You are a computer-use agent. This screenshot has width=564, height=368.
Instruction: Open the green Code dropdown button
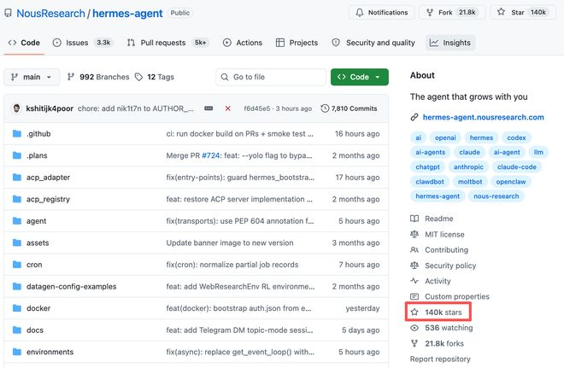[x=359, y=77]
